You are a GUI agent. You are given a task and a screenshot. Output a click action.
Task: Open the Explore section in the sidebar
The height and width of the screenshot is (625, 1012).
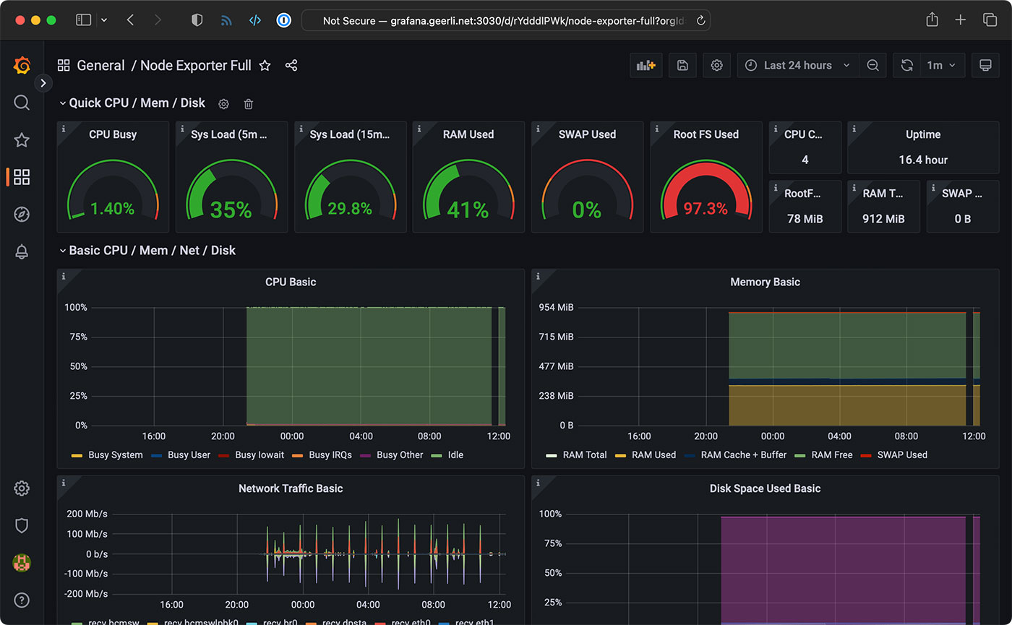(22, 214)
